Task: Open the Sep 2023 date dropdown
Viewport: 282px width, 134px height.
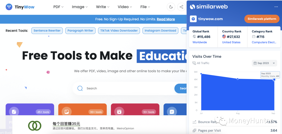Action: pos(264,63)
